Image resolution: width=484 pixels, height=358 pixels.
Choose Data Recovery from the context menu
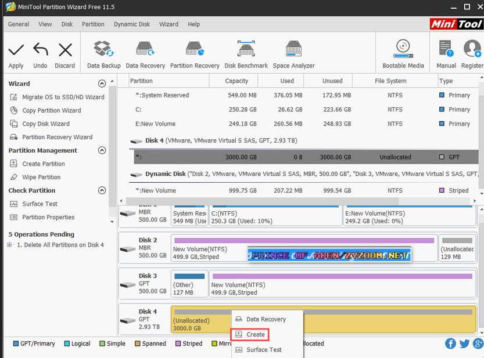(267, 319)
